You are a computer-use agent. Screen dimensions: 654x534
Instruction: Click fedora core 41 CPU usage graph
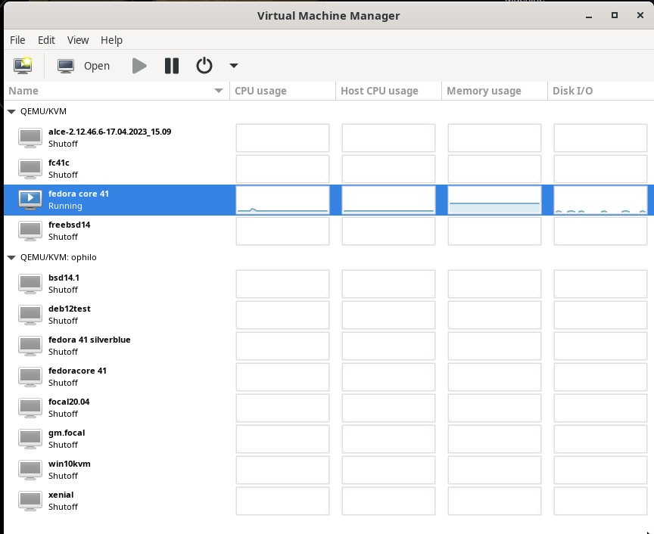[282, 200]
